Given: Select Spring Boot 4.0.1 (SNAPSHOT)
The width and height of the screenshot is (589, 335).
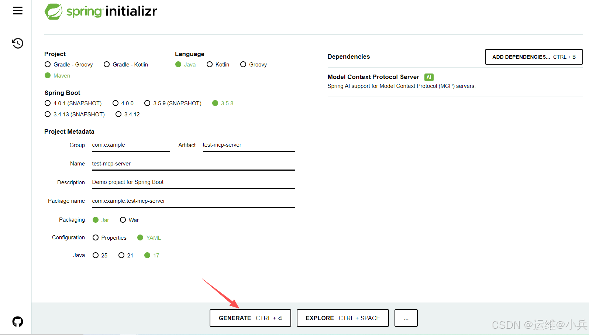Looking at the screenshot, I should tap(73, 103).
